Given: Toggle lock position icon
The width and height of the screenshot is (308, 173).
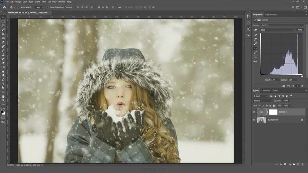Looking at the screenshot, I should coord(267,106).
